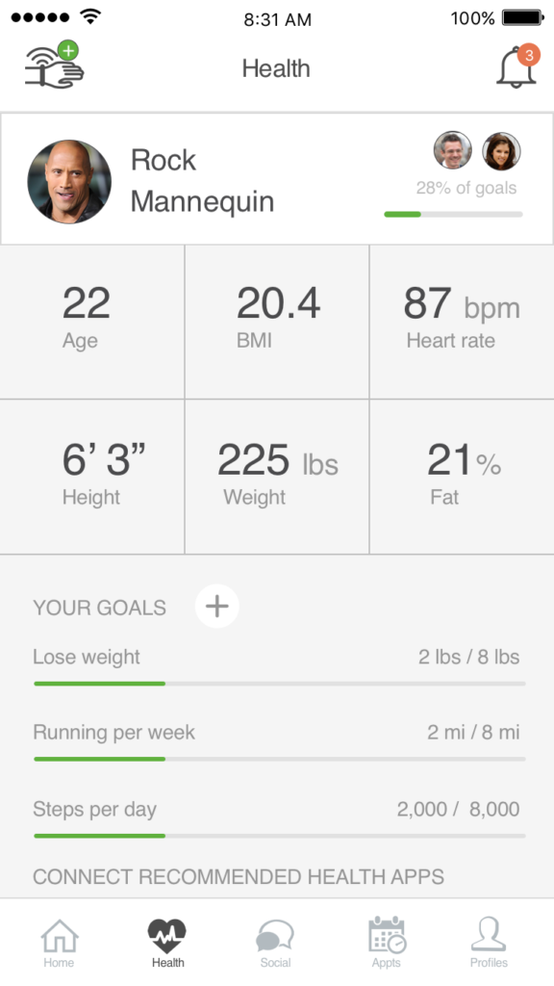Tap the Steps per day progress bar
The width and height of the screenshot is (554, 986).
pos(280,836)
